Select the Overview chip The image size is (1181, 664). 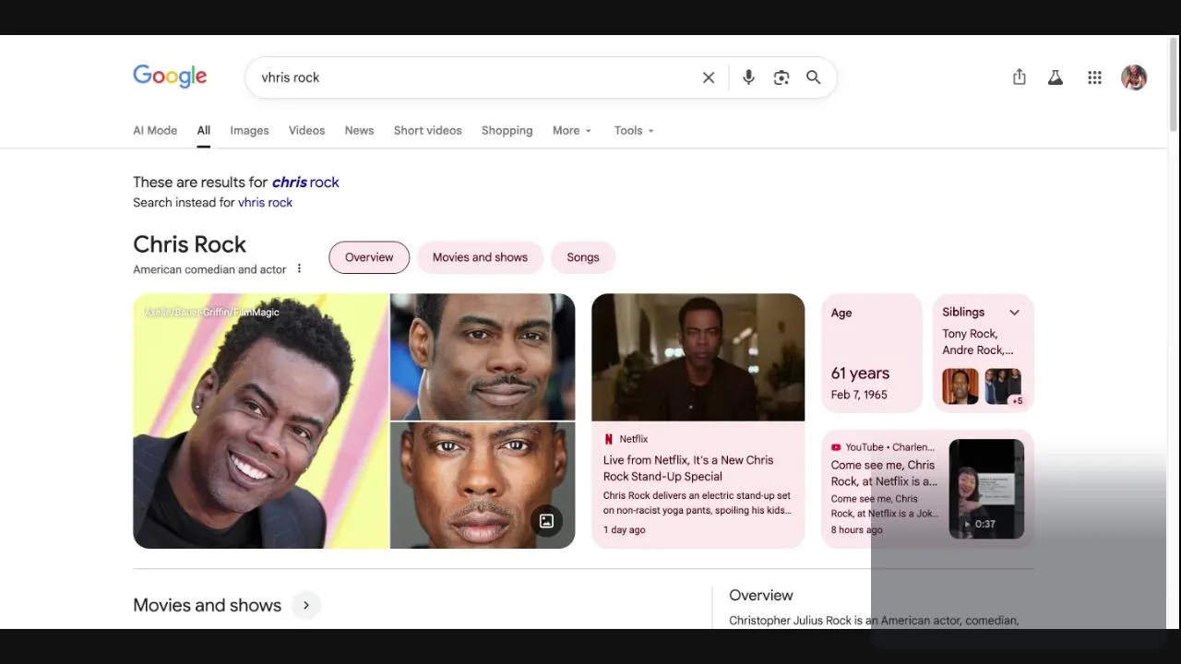click(369, 257)
